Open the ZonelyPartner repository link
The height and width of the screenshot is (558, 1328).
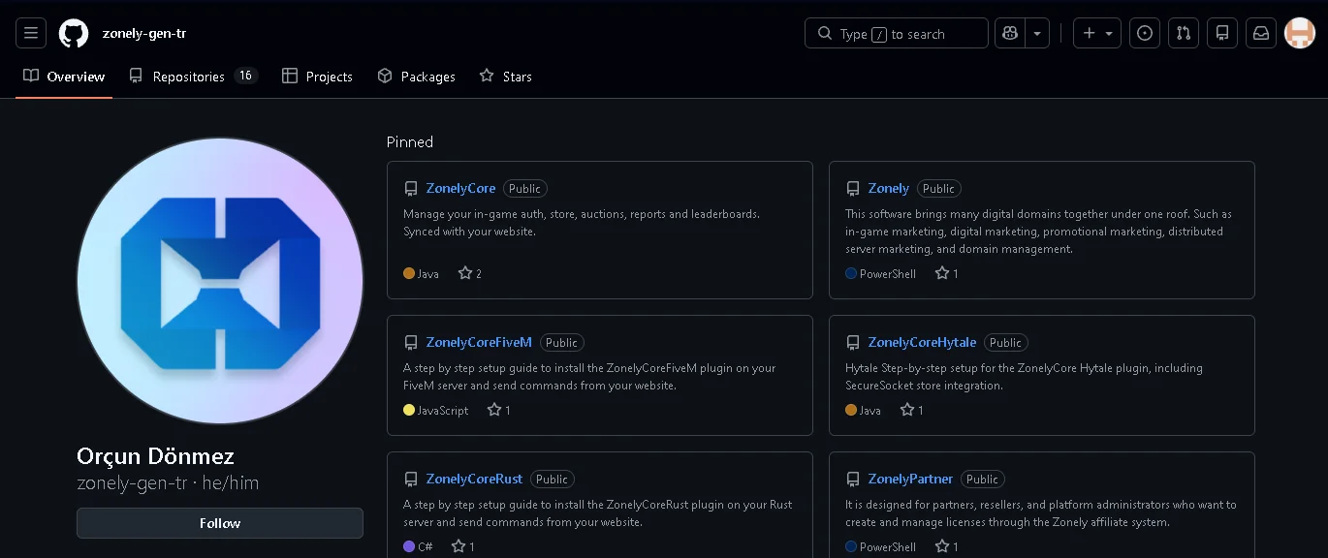point(910,480)
